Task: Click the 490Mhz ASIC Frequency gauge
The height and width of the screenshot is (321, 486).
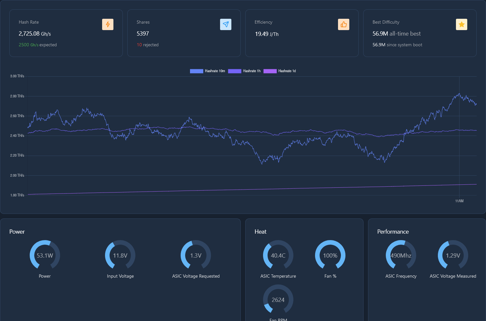Action: pos(401,255)
